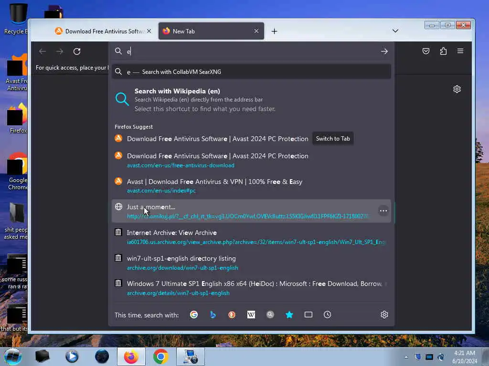Open 'Windows 7 Ultimate SP1 English' archive result
Image resolution: width=489 pixels, height=366 pixels.
pyautogui.click(x=251, y=288)
